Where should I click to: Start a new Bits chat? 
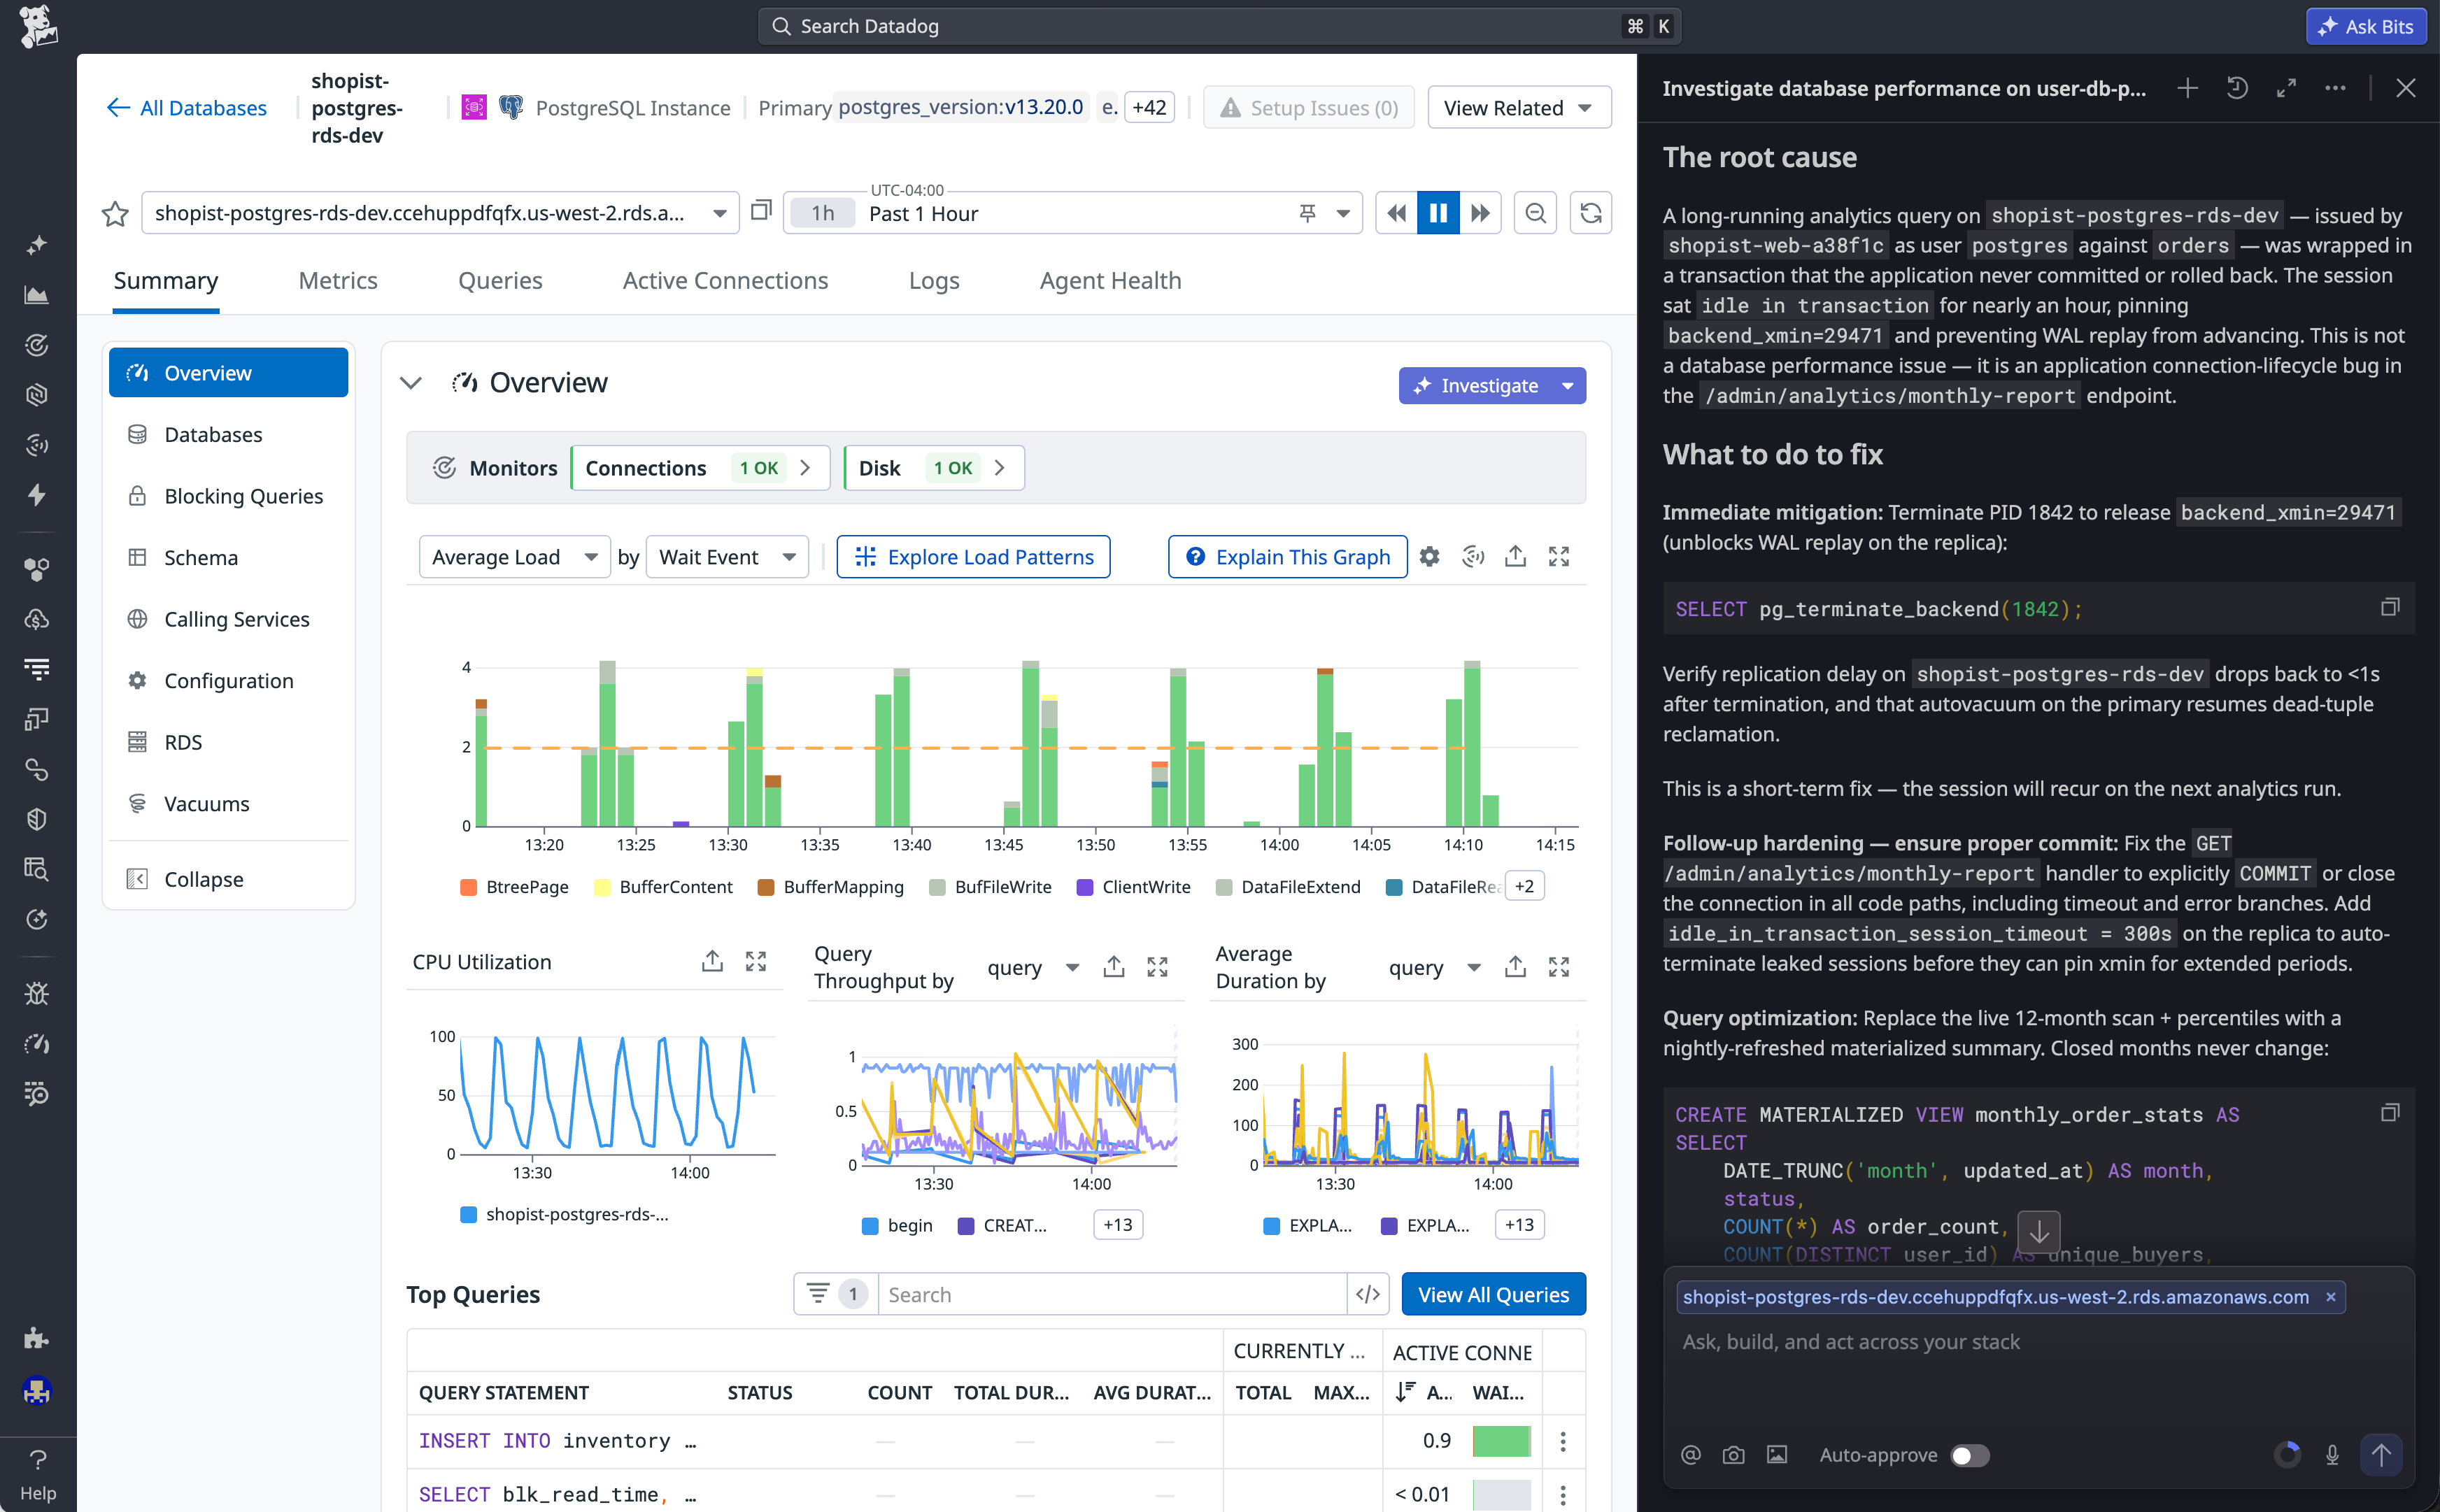pyautogui.click(x=2187, y=88)
